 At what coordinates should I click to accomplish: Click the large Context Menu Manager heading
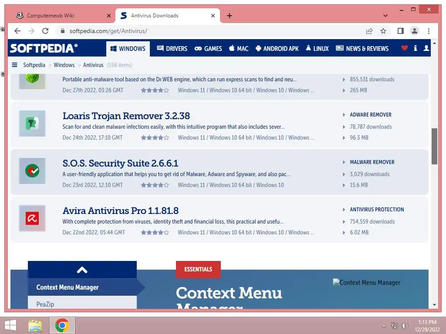(x=229, y=297)
